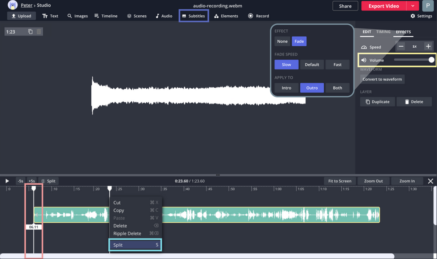The width and height of the screenshot is (437, 259).
Task: Select the playhead marker at 06.11
Action: (x=34, y=188)
